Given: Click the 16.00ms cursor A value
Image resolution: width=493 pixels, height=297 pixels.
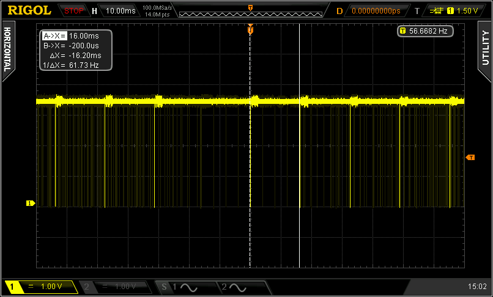Looking at the screenshot, I should click(84, 36).
